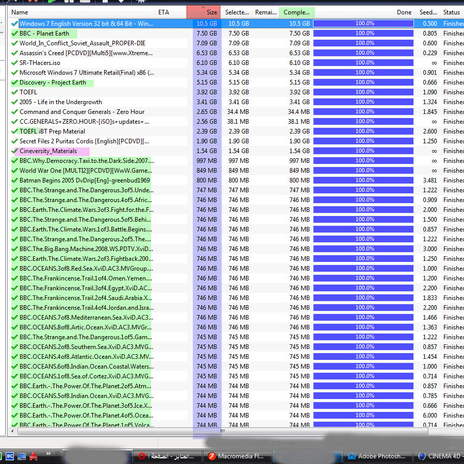
Task: Click the green check icon beside BBC - Planet Earth
Action: 14,34
